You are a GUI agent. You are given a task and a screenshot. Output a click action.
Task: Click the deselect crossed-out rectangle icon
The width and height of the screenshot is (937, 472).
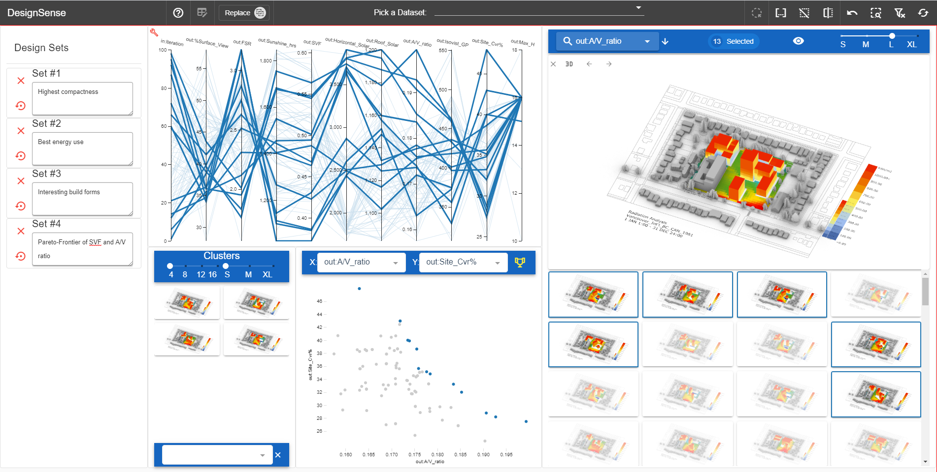pos(804,13)
